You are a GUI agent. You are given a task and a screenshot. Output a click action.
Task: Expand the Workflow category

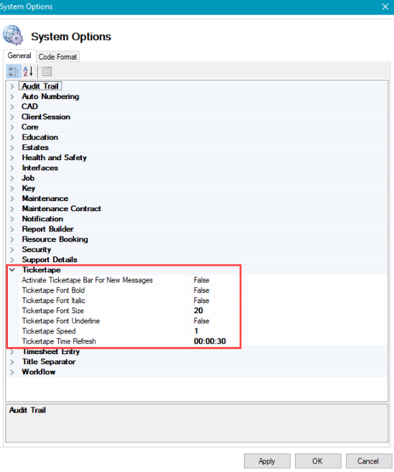[x=12, y=372]
